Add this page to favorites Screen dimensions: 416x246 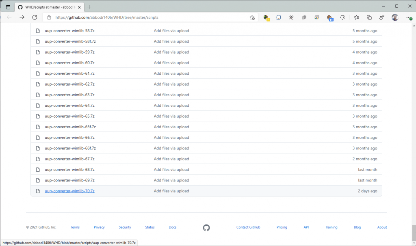pyautogui.click(x=252, y=17)
